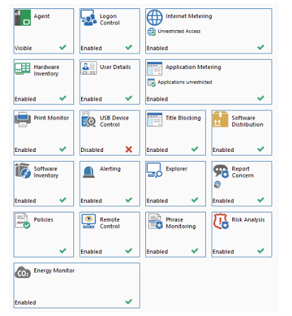Toggle the Policies tile check mark
The height and width of the screenshot is (316, 292).
(63, 251)
